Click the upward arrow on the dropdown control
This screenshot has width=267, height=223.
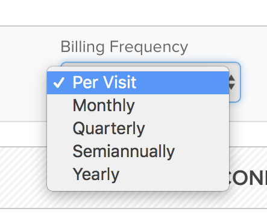tap(232, 77)
